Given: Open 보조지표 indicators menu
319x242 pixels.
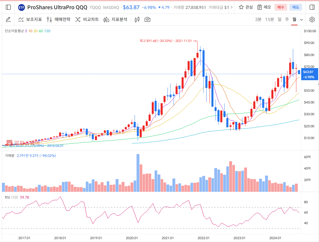Looking at the screenshot, I should 30,20.
